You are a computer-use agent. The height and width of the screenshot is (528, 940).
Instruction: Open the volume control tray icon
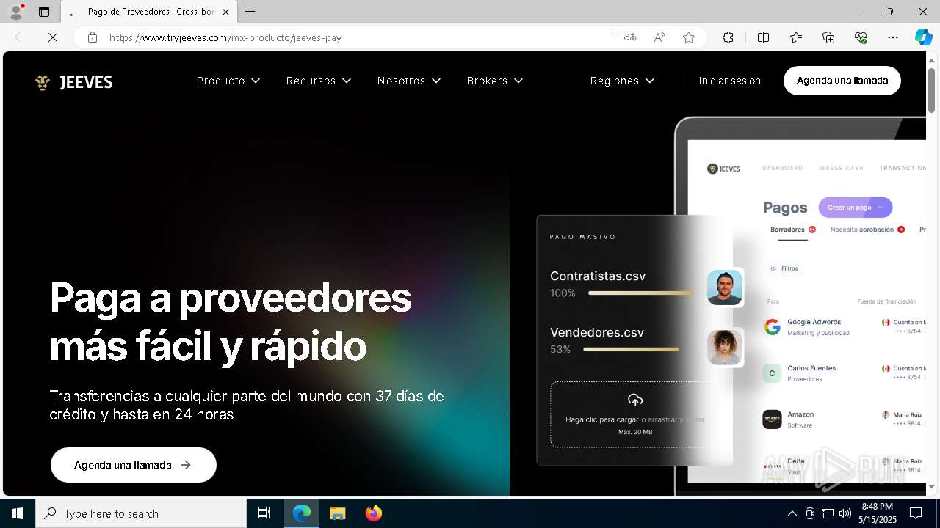pos(845,513)
